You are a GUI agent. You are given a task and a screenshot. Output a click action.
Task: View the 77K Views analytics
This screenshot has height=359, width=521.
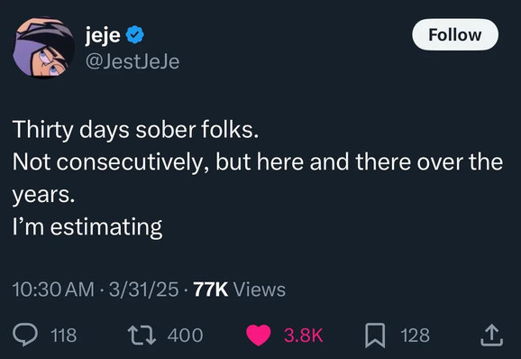pyautogui.click(x=239, y=290)
